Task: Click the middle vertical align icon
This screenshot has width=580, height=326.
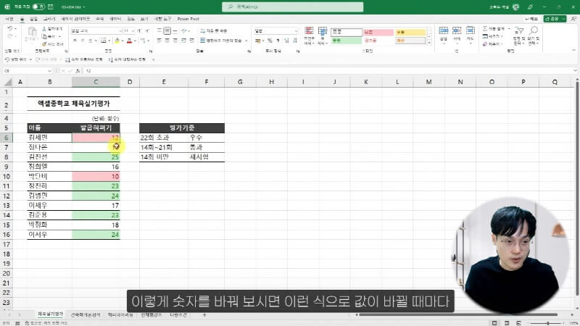Action: pyautogui.click(x=167, y=30)
